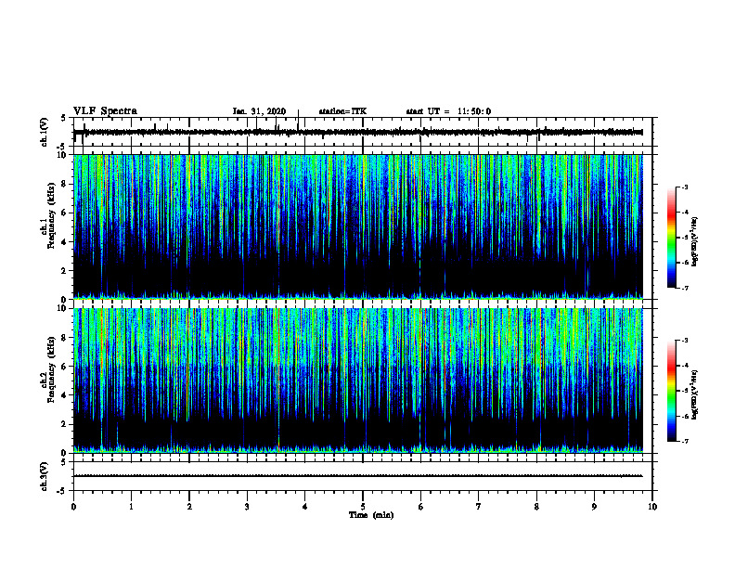Viewport: 735px width, 568px height.
Task: Click the "-7" label on ch.2 color scale
Action: (x=685, y=441)
